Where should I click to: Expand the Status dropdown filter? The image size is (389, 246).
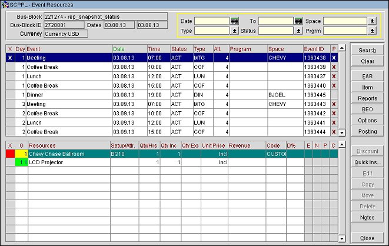point(298,31)
